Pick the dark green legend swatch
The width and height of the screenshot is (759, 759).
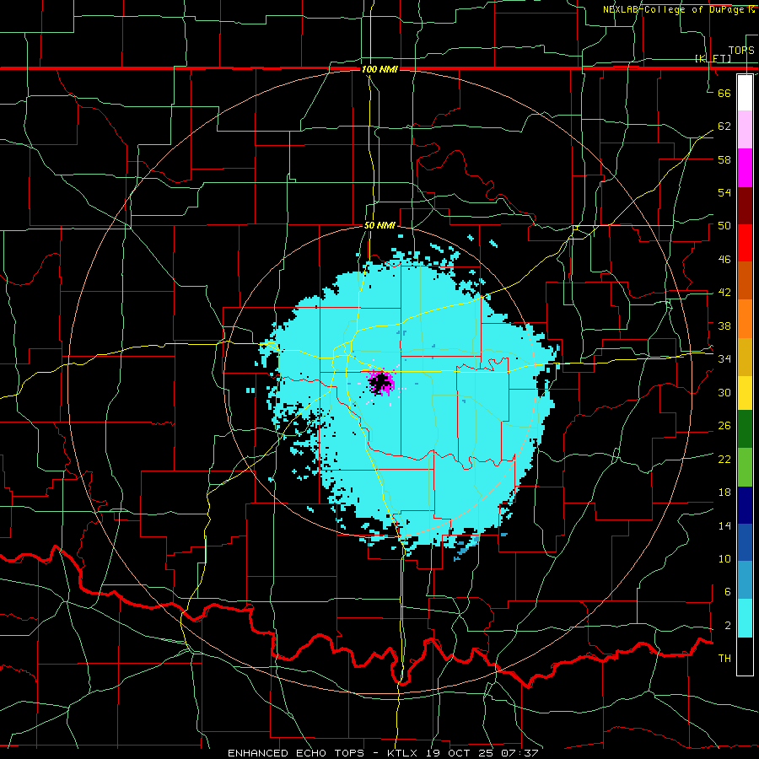click(745, 429)
